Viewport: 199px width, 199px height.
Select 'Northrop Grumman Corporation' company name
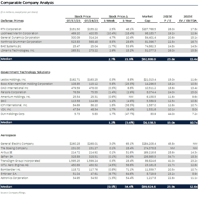click(x=21, y=42)
